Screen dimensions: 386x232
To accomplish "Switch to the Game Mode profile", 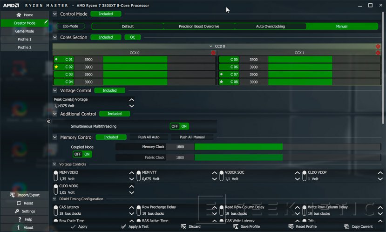I will (24, 31).
